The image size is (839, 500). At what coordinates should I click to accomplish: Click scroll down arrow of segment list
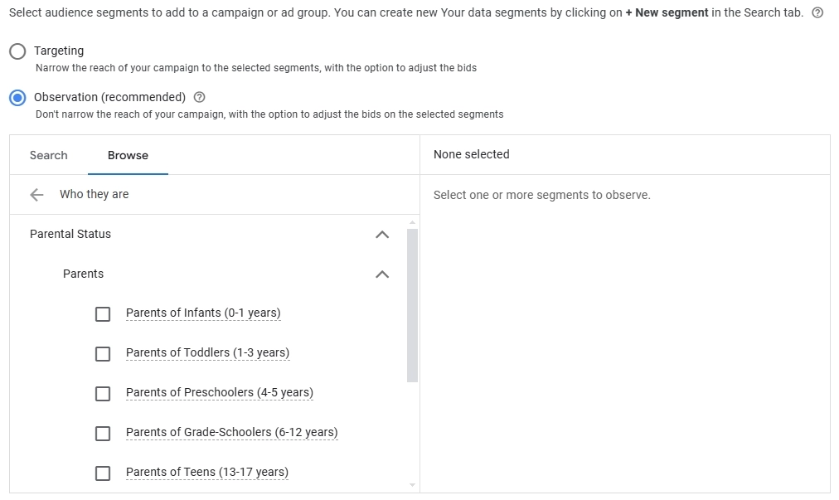(x=413, y=485)
